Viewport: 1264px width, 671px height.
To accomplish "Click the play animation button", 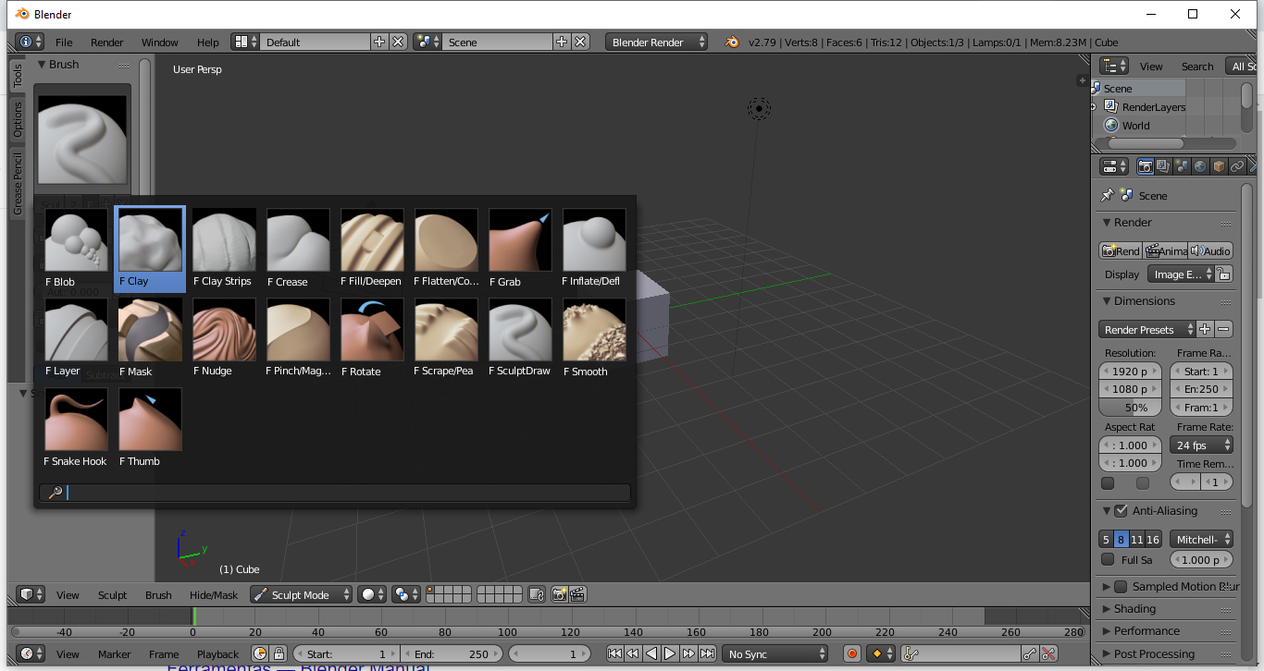I will tap(670, 654).
